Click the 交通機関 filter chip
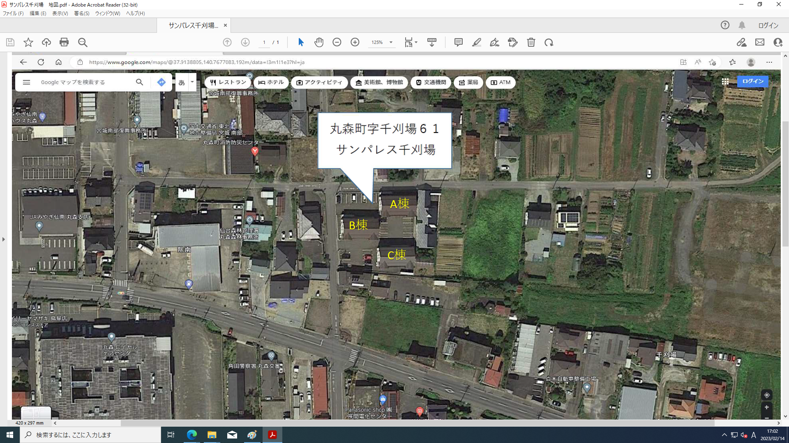 tap(431, 82)
